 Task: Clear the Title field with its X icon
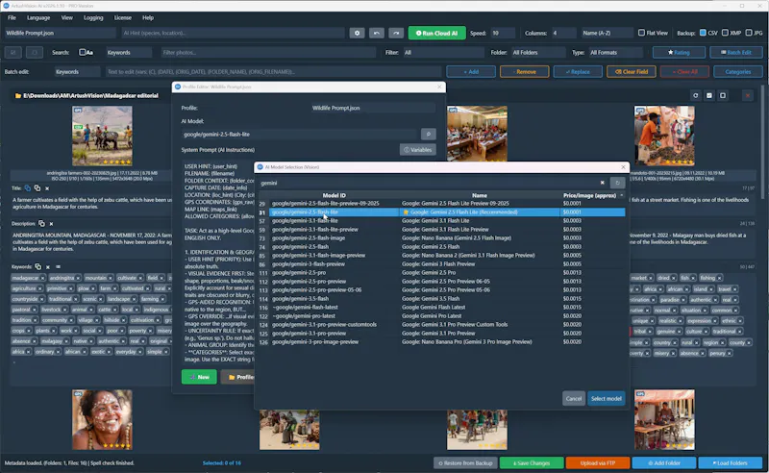(x=47, y=187)
